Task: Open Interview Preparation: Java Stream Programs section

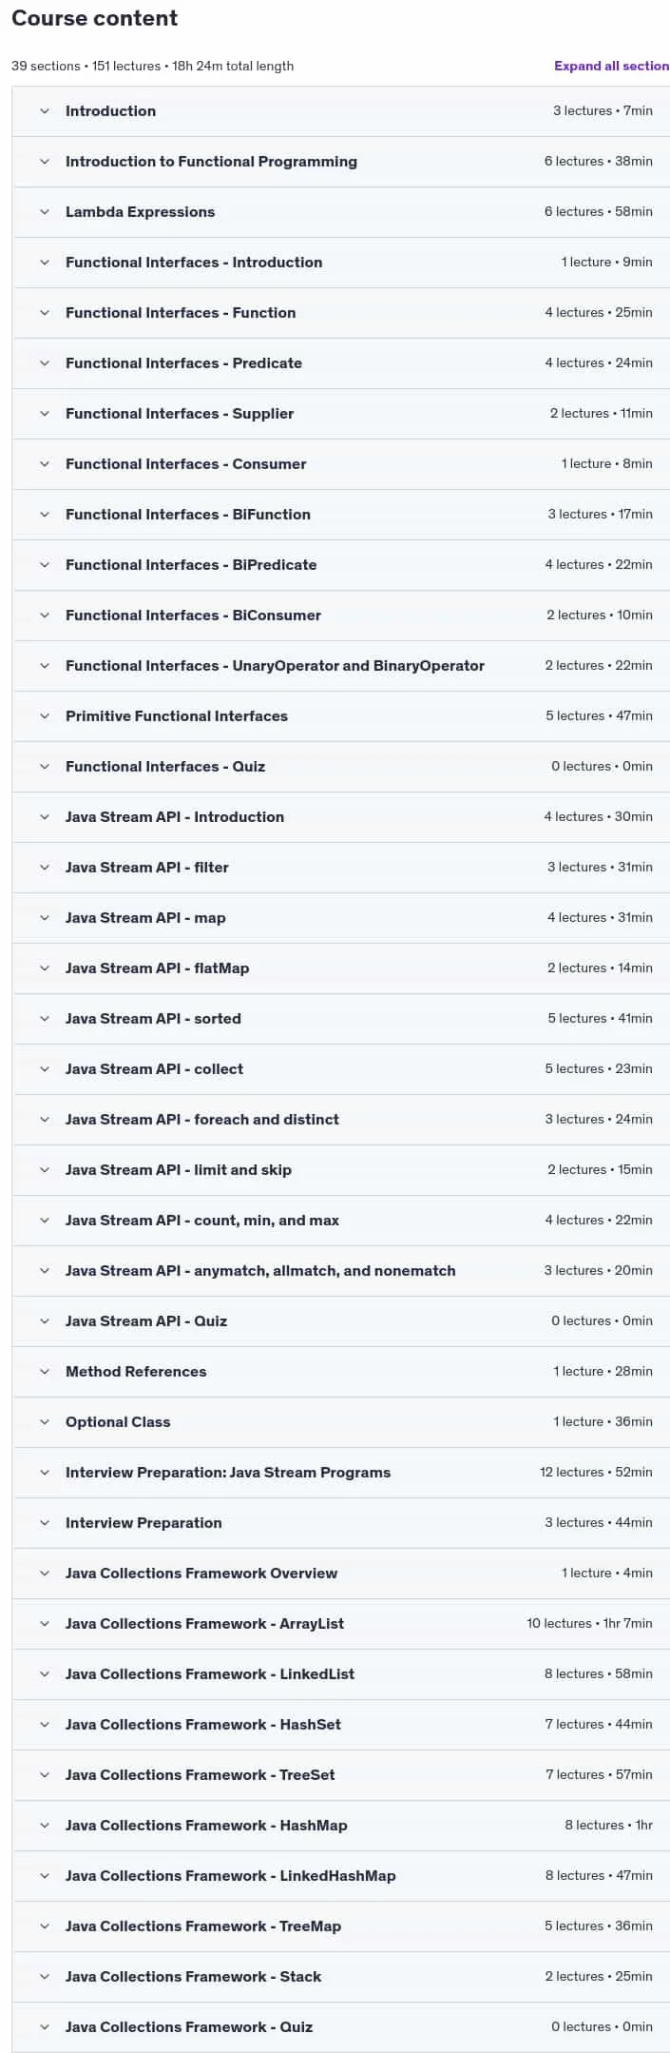Action: click(341, 1473)
